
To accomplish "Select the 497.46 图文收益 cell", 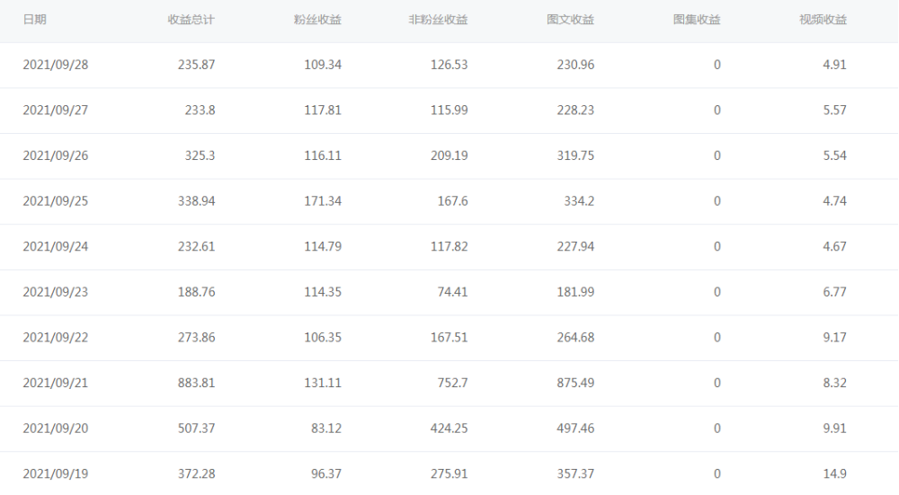I will 575,429.
